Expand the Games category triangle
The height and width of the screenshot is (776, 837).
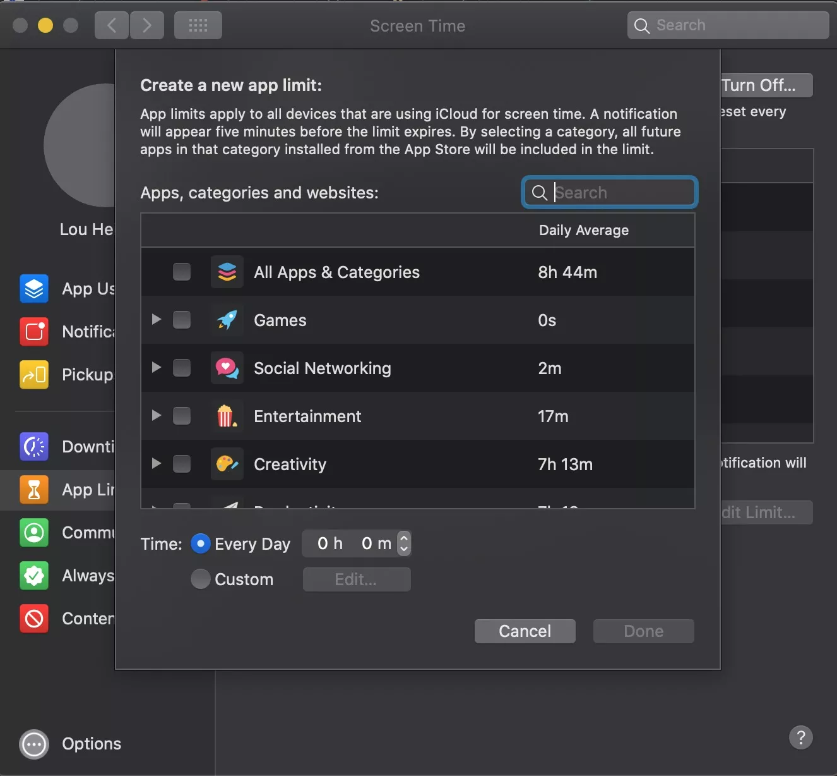(157, 320)
